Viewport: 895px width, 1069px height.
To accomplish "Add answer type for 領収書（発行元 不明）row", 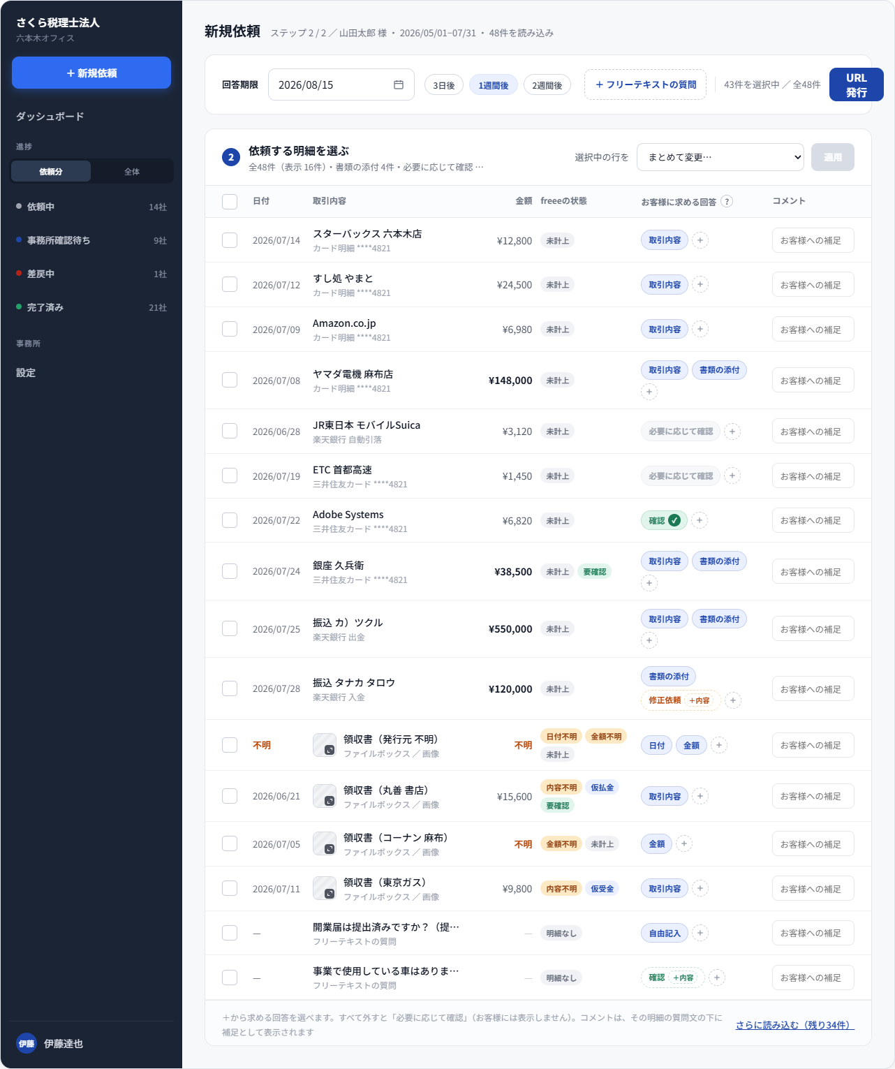I will [x=719, y=745].
